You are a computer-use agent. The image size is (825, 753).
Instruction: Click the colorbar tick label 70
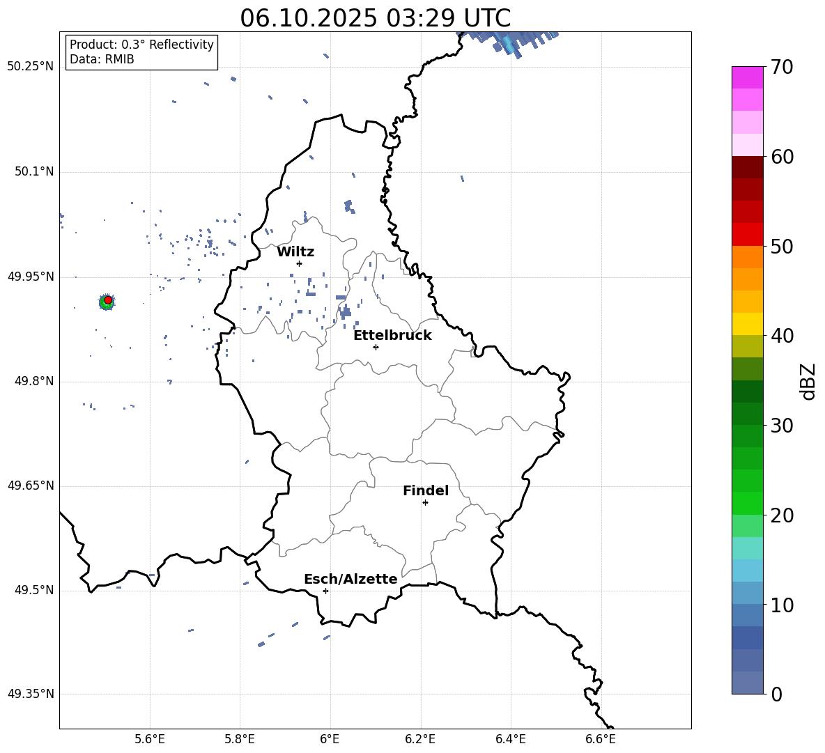coord(782,68)
